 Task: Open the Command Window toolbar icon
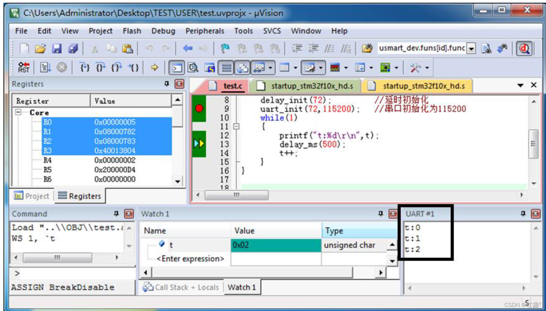coord(177,68)
